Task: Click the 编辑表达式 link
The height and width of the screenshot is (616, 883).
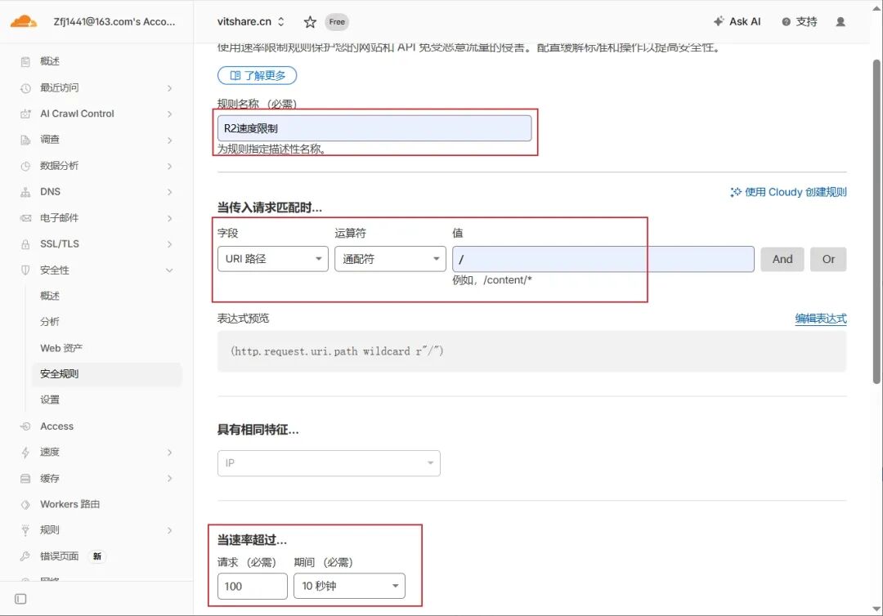Action: (821, 319)
